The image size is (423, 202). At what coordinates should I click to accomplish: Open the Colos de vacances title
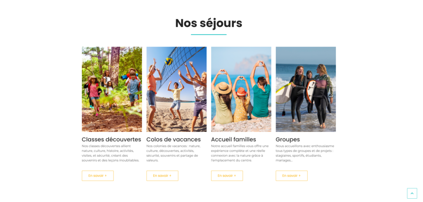coord(173,140)
